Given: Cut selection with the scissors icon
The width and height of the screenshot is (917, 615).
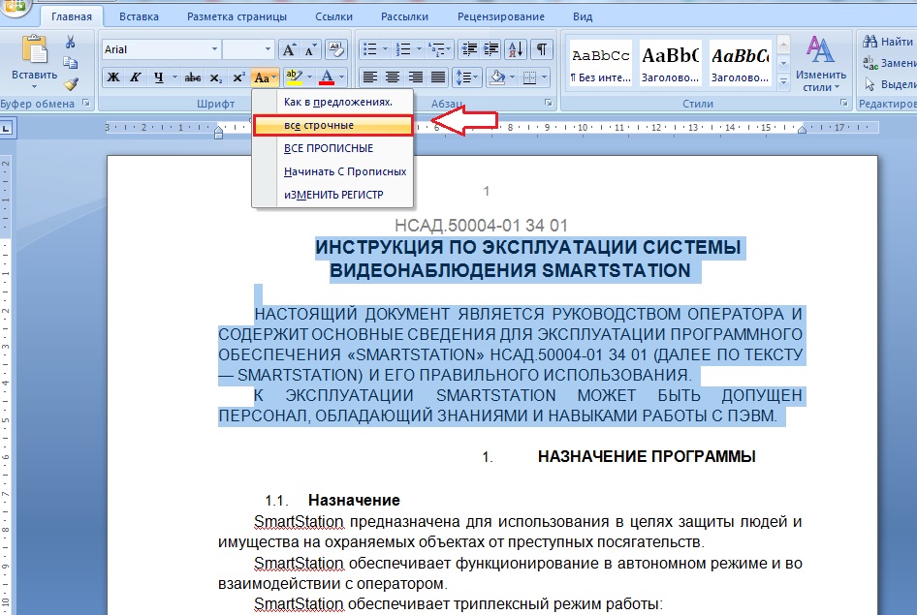Looking at the screenshot, I should pos(70,42).
